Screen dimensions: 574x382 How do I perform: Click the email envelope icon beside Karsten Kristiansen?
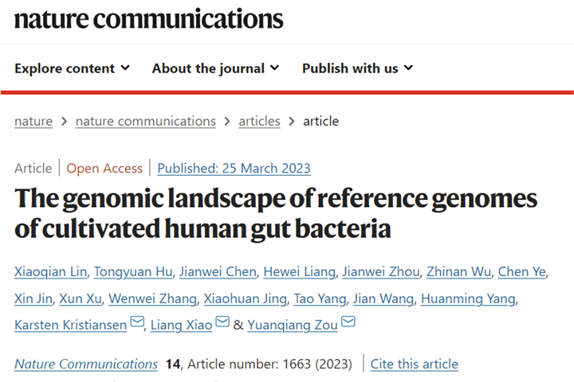[x=137, y=322]
